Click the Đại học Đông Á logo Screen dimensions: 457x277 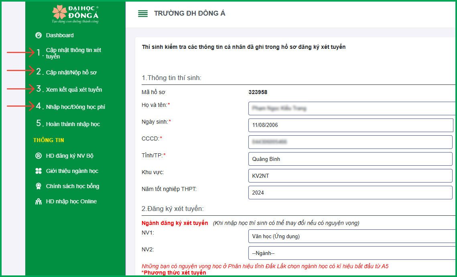(75, 14)
